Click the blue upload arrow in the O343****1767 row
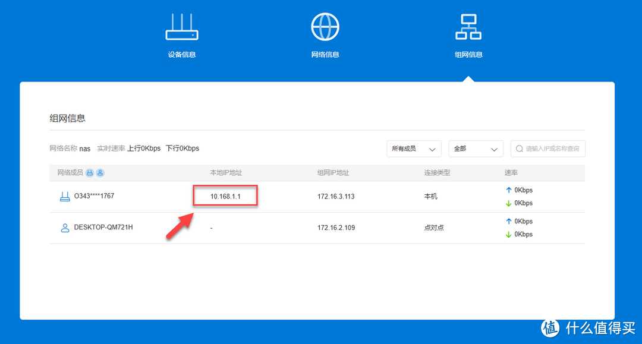The width and height of the screenshot is (642, 344). [x=508, y=190]
